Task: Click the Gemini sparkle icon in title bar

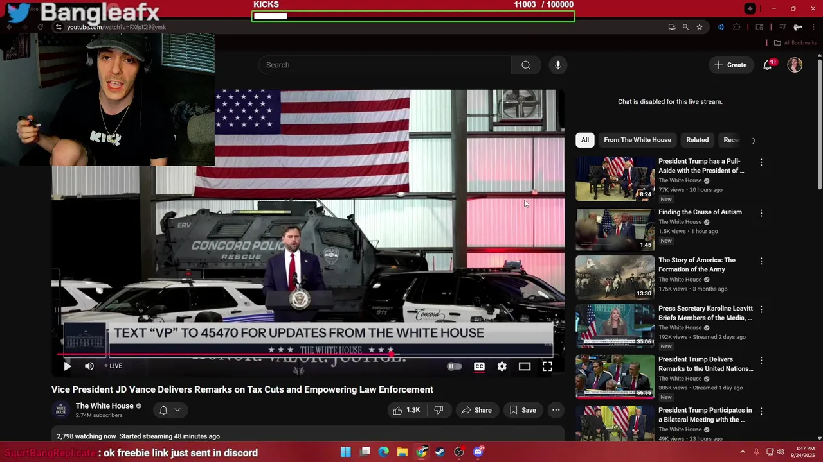Action: click(750, 8)
